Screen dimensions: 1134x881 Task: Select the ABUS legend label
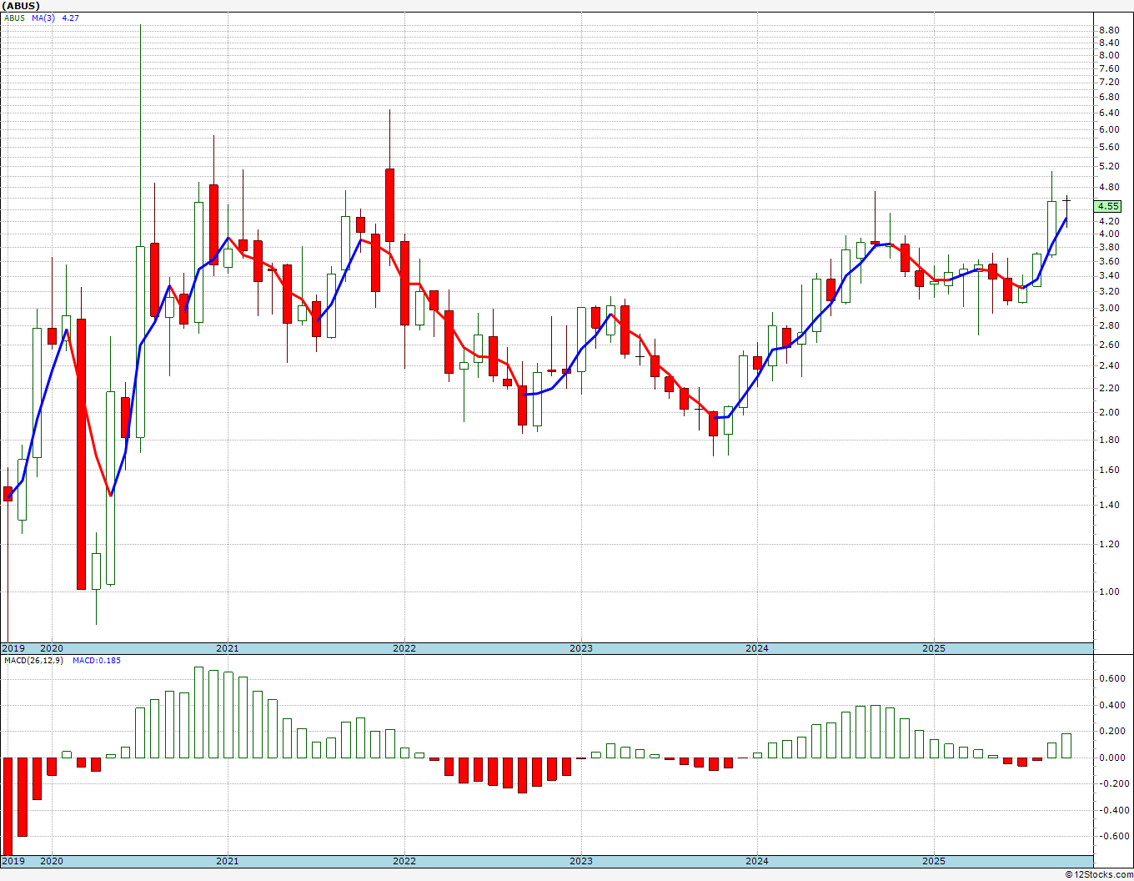click(14, 18)
